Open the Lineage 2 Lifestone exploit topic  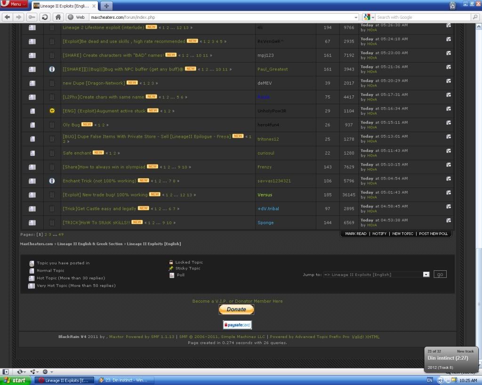click(103, 27)
